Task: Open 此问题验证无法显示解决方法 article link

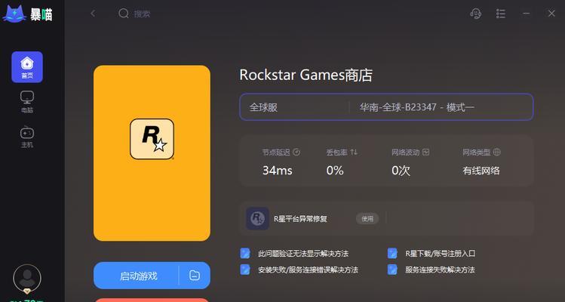Action: (x=303, y=254)
